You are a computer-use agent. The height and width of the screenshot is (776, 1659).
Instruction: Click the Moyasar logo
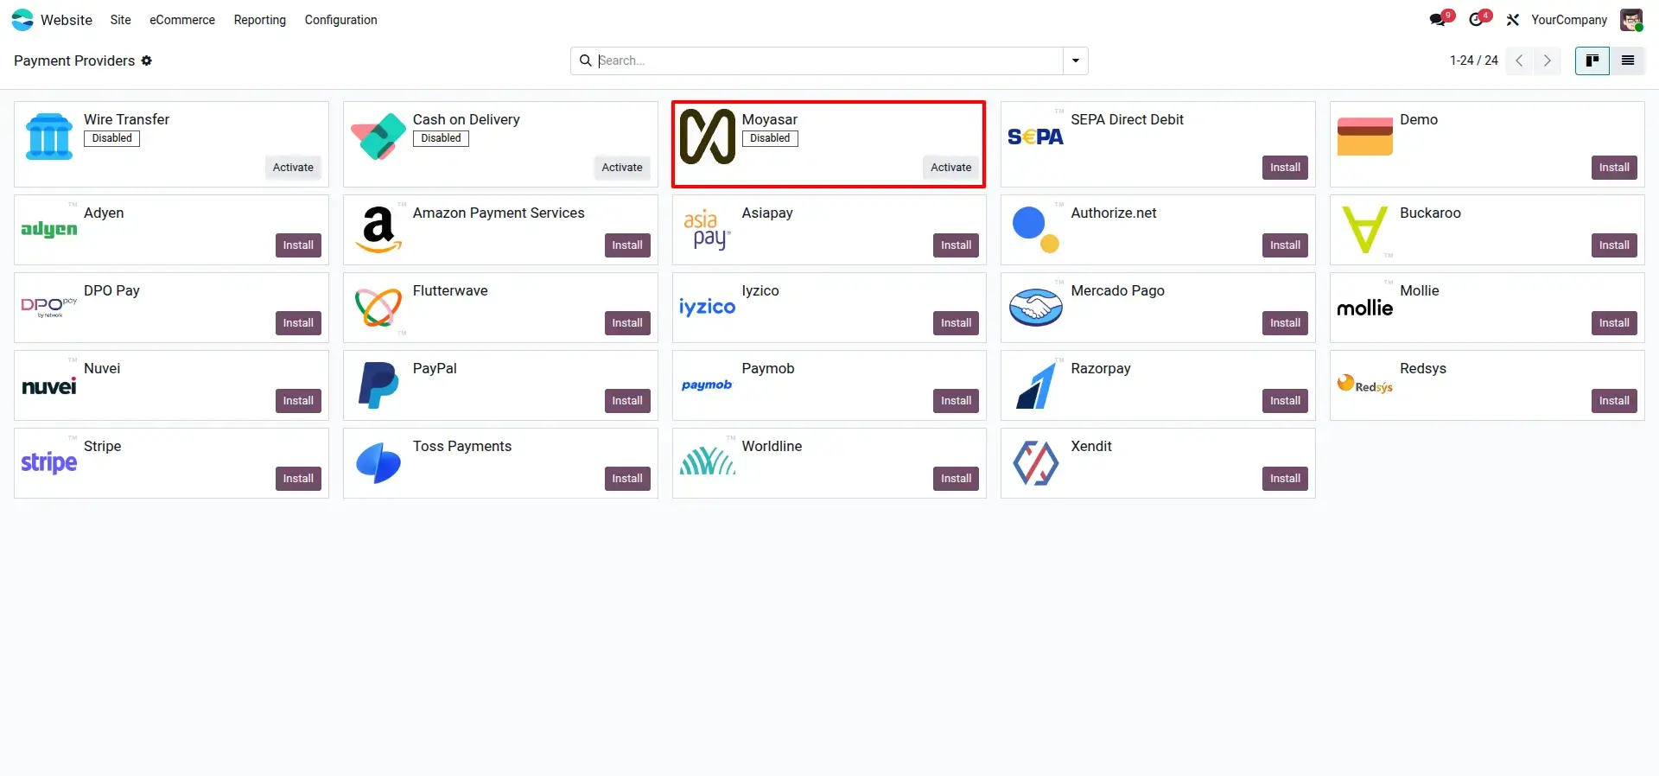(x=708, y=137)
